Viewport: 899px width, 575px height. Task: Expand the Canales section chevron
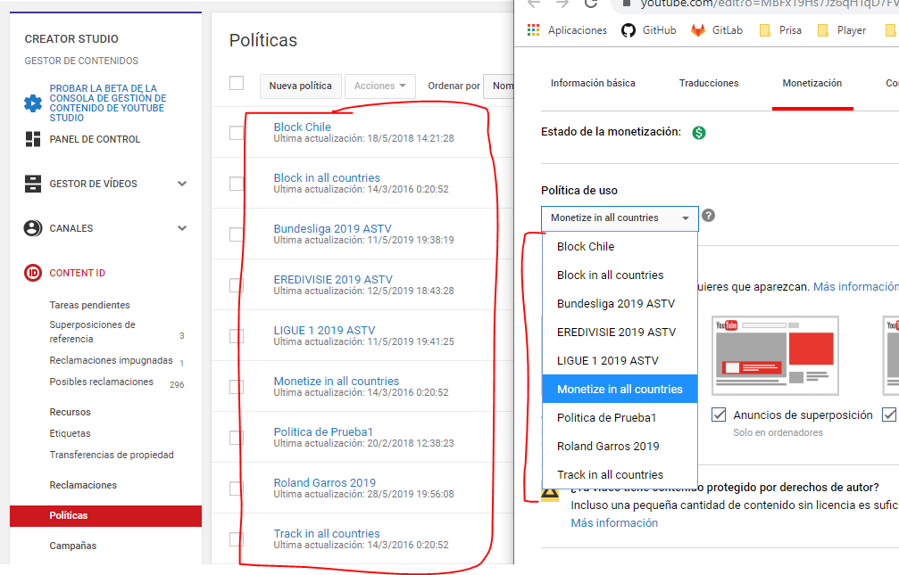(182, 228)
